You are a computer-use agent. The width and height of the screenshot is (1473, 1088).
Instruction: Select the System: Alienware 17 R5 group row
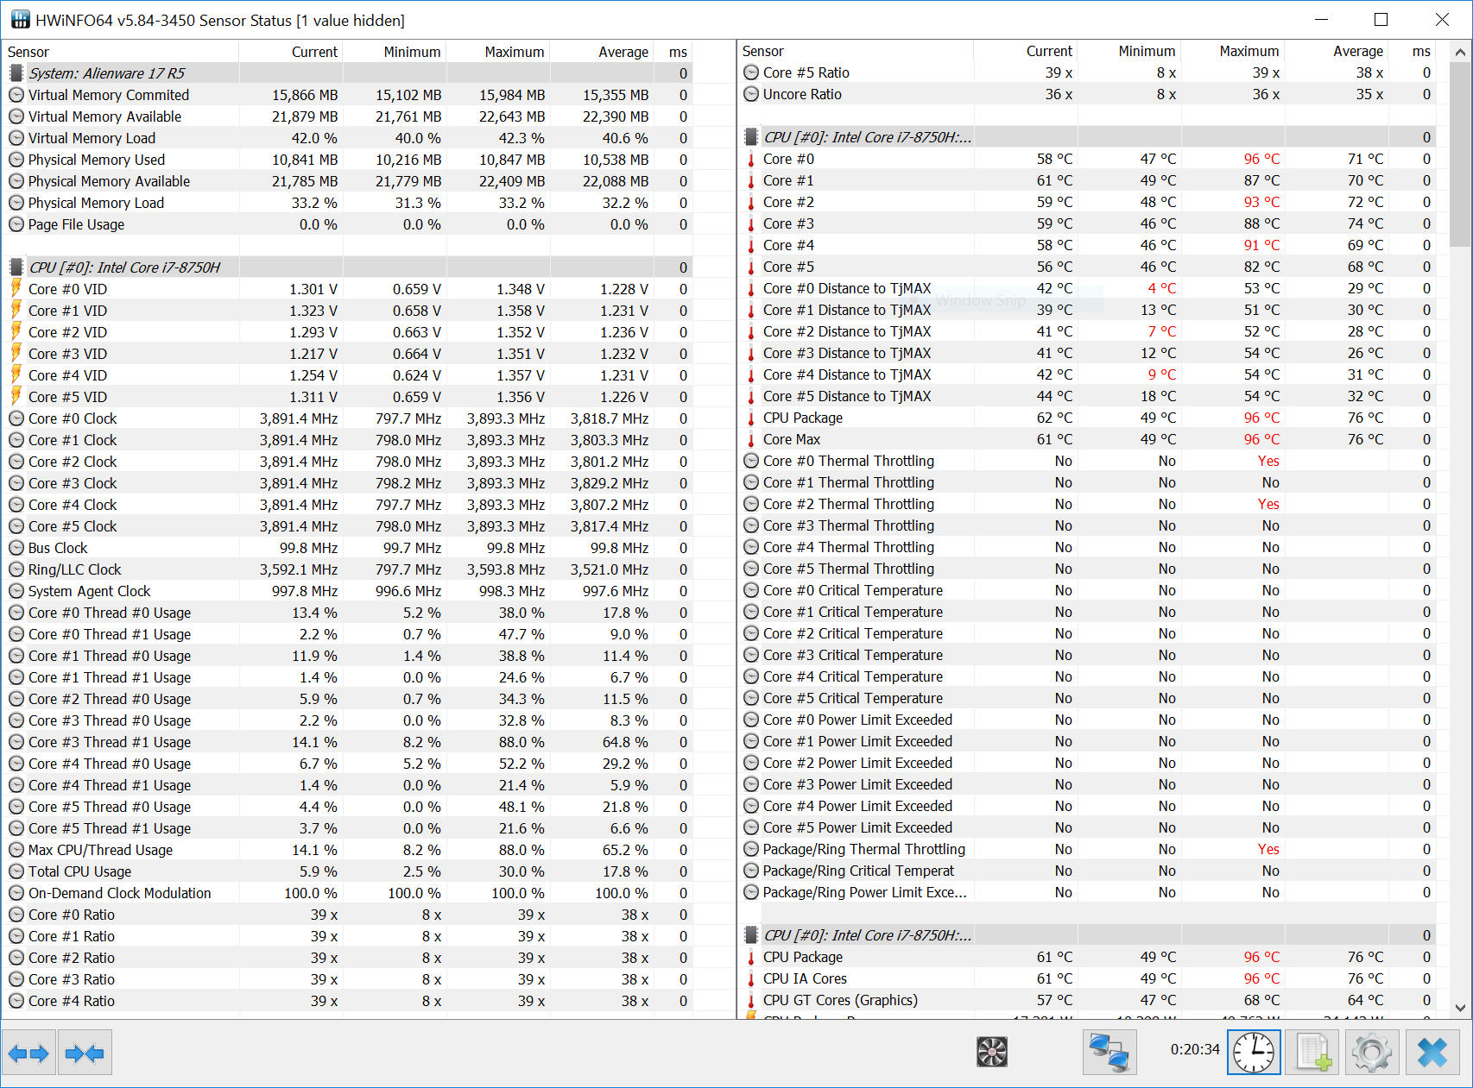pos(348,73)
